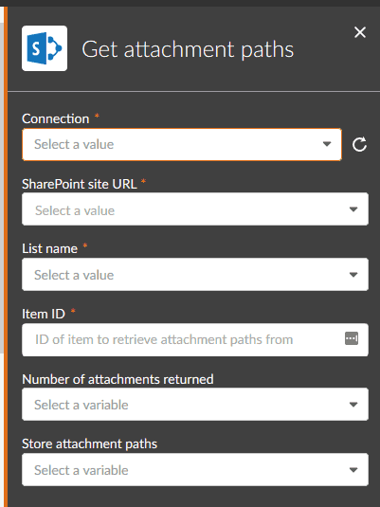The image size is (380, 507).
Task: Click the Item ID label
Action: coord(44,314)
